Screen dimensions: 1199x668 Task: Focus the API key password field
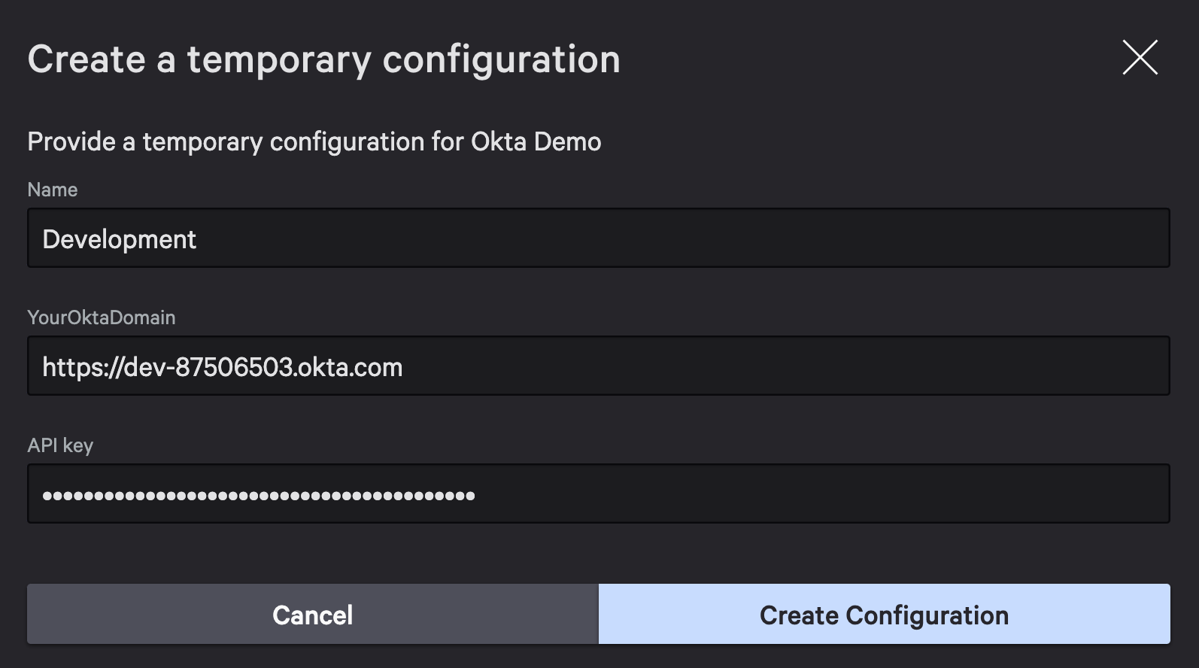coord(598,494)
